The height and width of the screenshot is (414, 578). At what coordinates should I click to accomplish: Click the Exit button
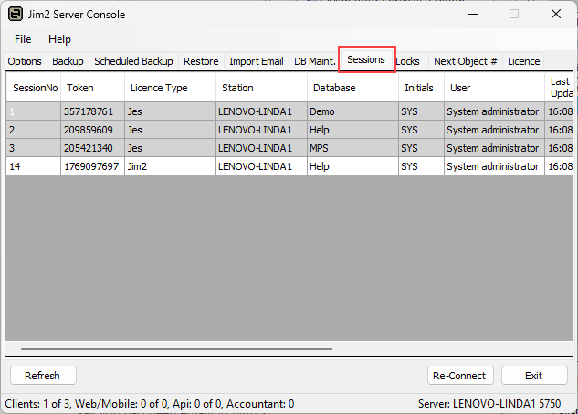(x=534, y=376)
